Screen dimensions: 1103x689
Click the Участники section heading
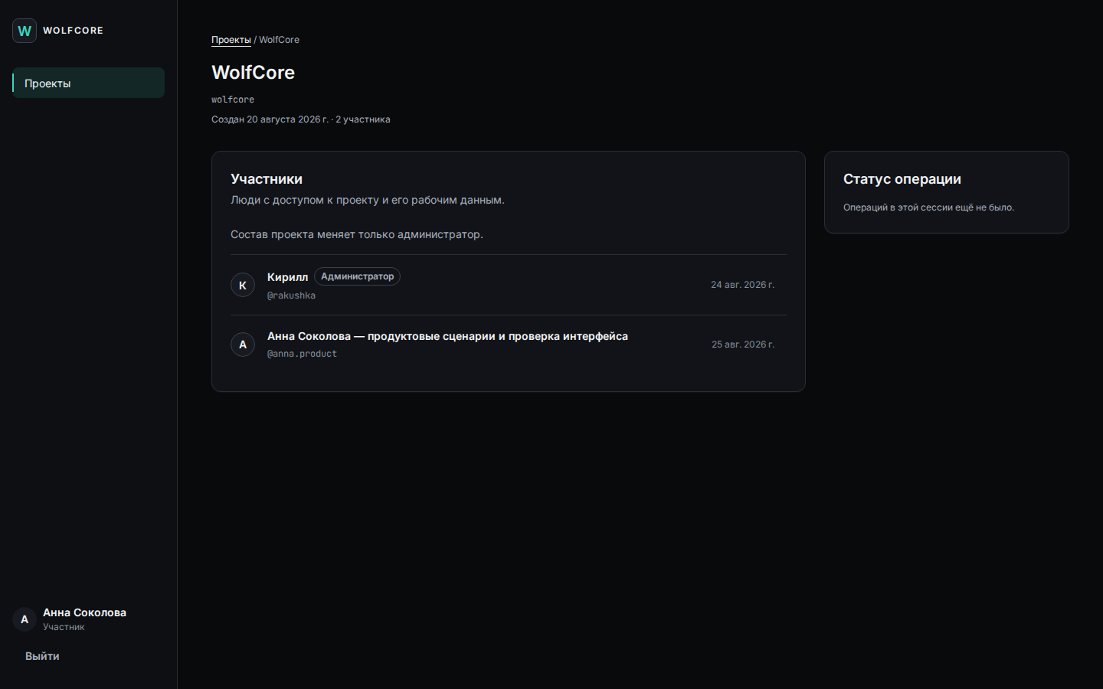pos(267,179)
